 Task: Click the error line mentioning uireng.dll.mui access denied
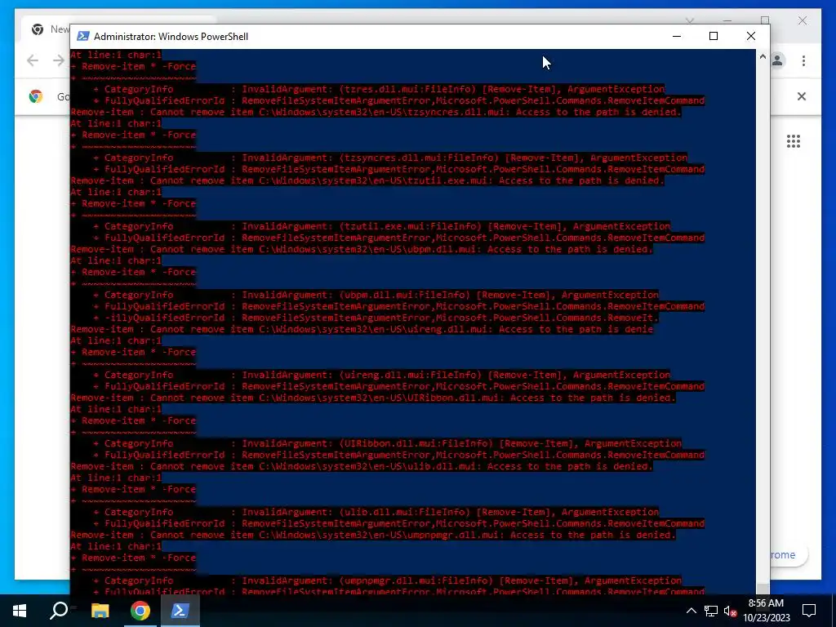tap(362, 329)
